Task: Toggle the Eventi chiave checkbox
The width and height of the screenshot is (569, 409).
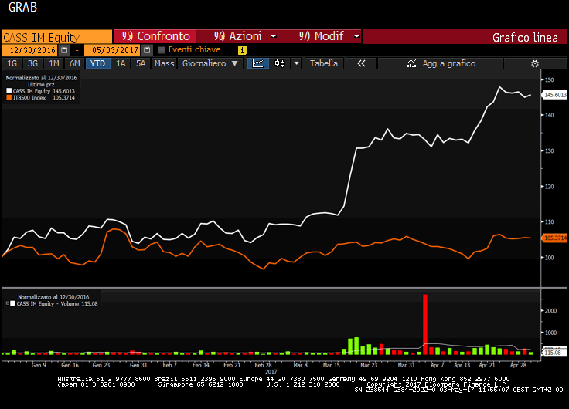Action: tap(162, 50)
